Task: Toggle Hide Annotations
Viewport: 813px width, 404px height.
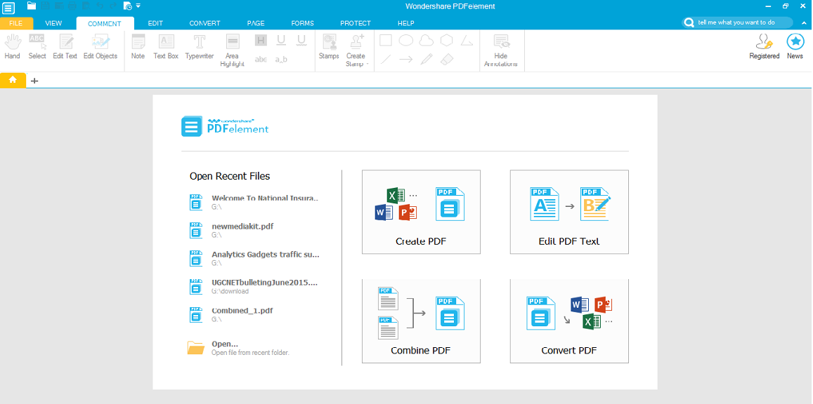Action: (x=501, y=50)
